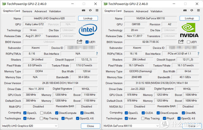
Task: Click the 128 bit bus width value
Action: [86, 71]
